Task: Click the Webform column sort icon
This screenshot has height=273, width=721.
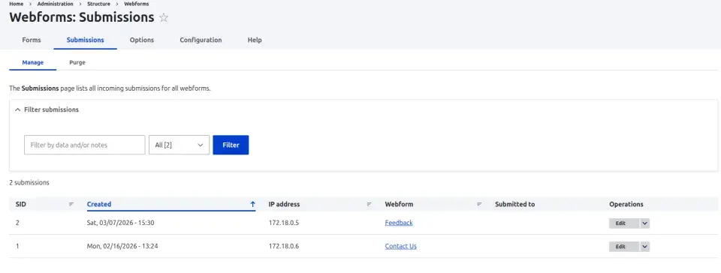Action: pyautogui.click(x=479, y=204)
